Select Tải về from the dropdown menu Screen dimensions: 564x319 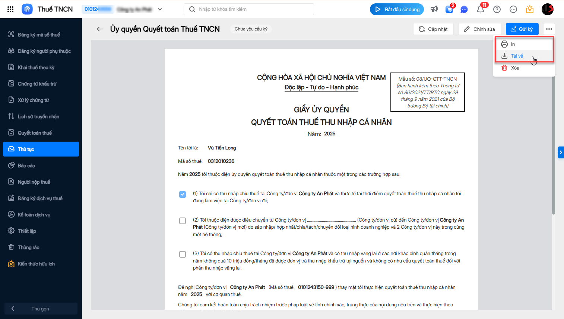pyautogui.click(x=524, y=56)
